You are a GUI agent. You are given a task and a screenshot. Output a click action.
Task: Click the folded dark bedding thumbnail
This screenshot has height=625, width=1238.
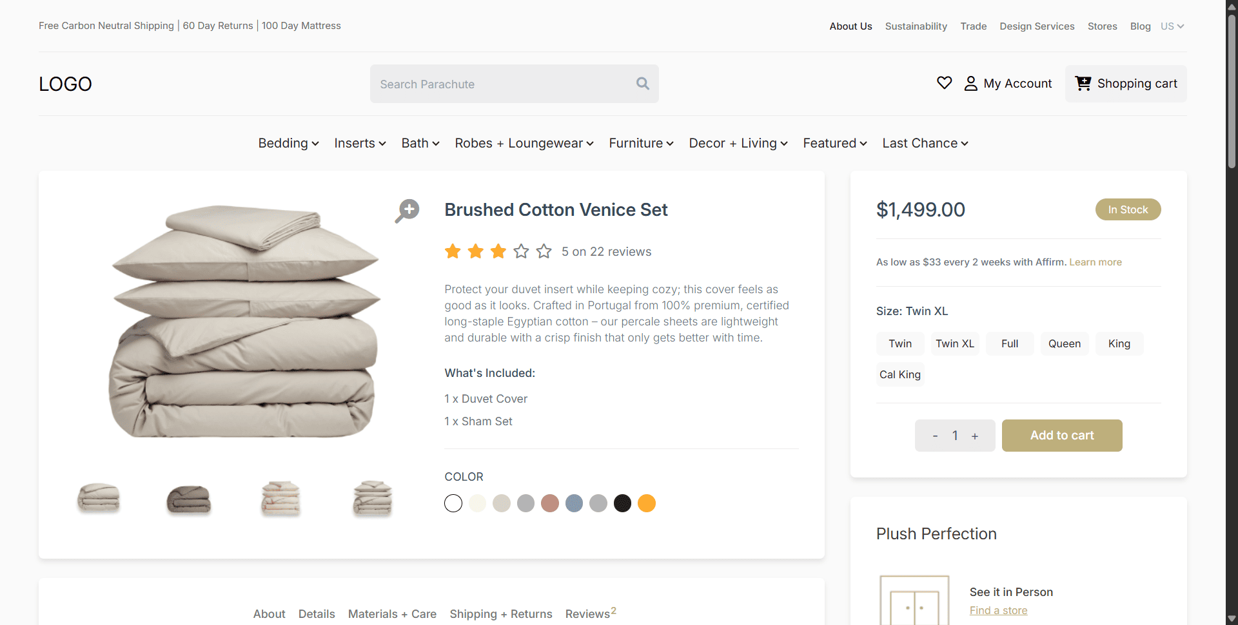(x=188, y=499)
